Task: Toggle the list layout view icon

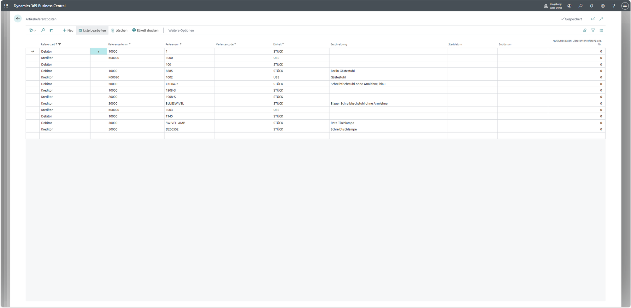Action: click(x=601, y=31)
